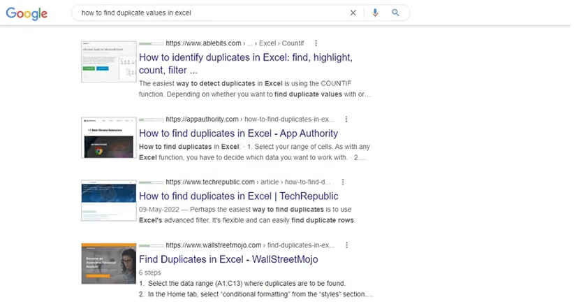Click the search box with Excel query

209,13
